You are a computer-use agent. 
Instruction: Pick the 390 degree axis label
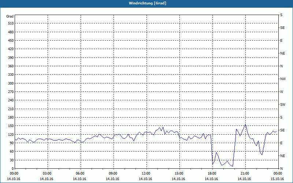[11, 58]
